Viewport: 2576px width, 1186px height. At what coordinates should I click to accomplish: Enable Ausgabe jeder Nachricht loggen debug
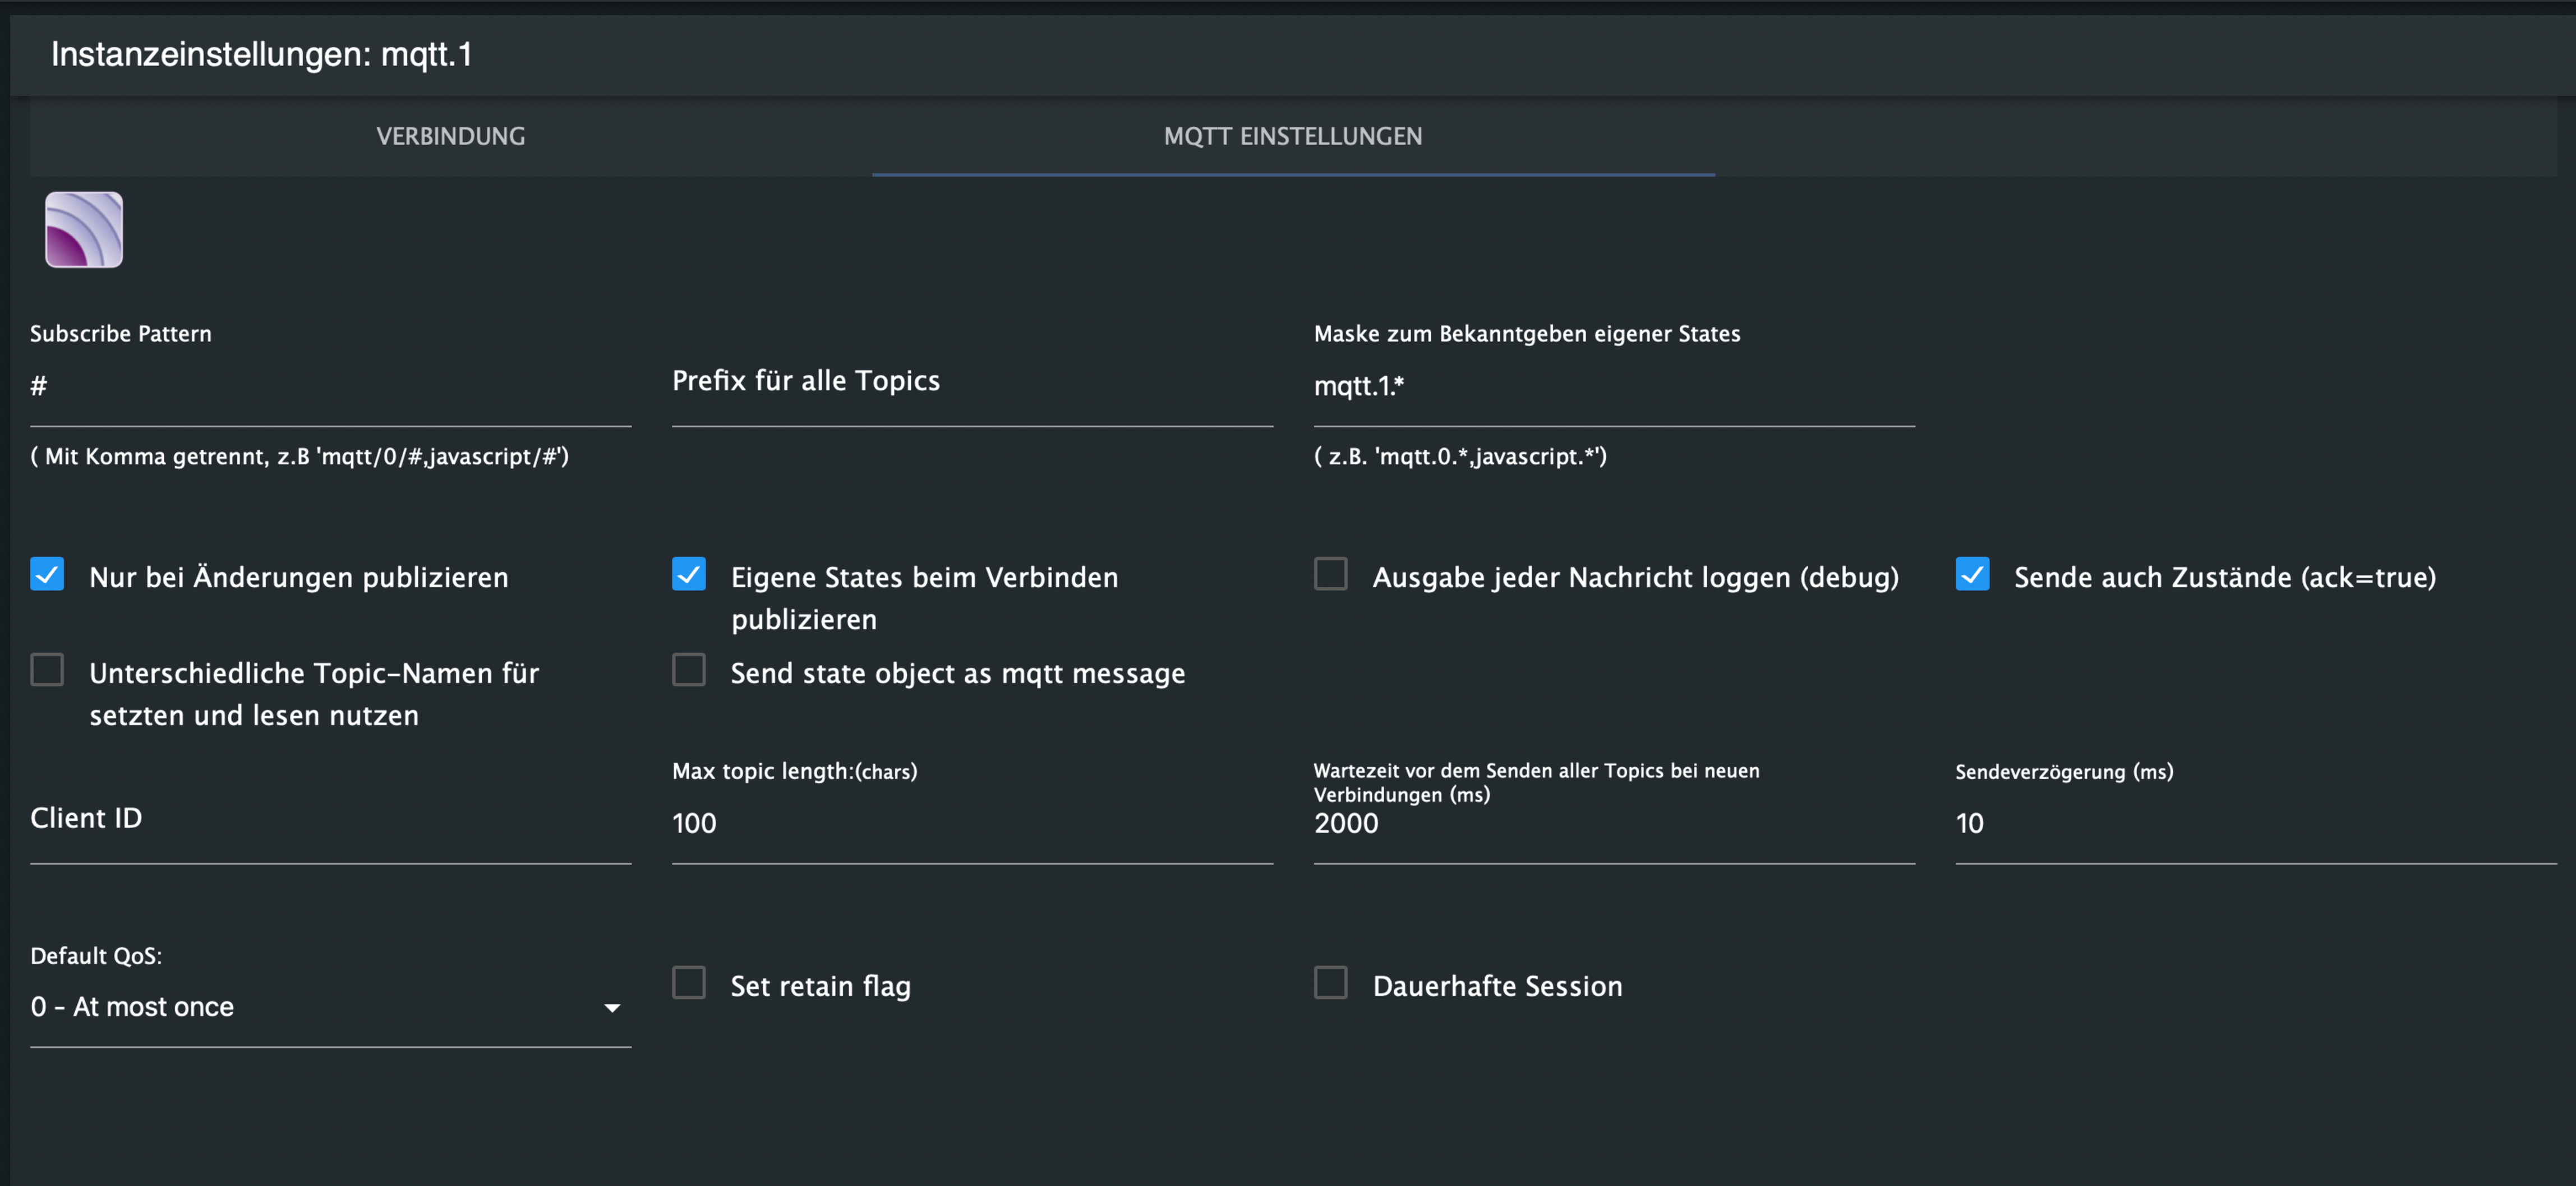click(x=1331, y=574)
